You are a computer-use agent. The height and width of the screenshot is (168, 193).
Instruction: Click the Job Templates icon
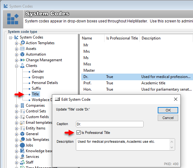click(22, 140)
